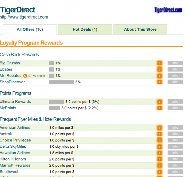Click the orange arrow for American Airlines
Screen dimensions: 185x177
160,128
